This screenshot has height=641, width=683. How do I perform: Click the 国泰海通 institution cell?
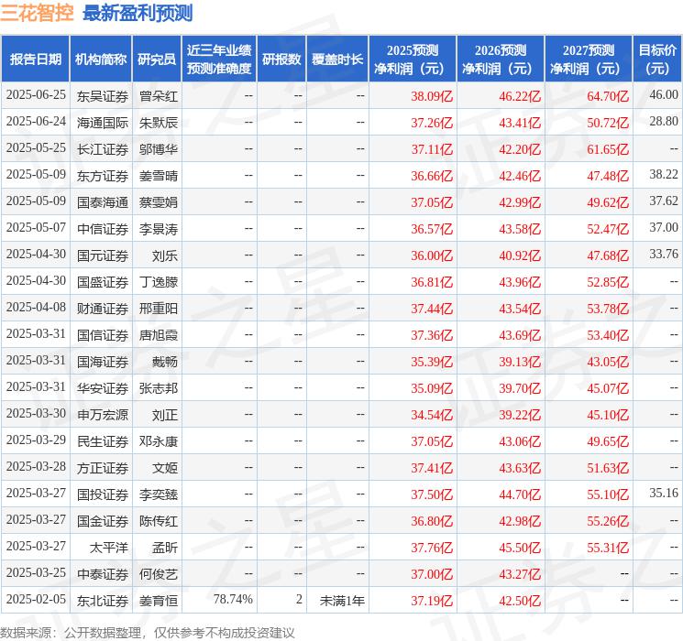point(103,202)
